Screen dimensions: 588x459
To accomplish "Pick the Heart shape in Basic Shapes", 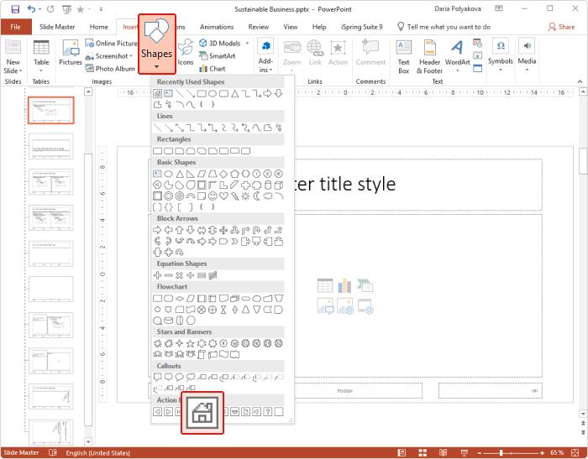I will (x=224, y=196).
